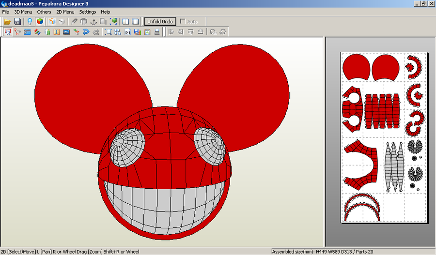436x255 pixels.
Task: Open the Settings menu
Action: 88,12
